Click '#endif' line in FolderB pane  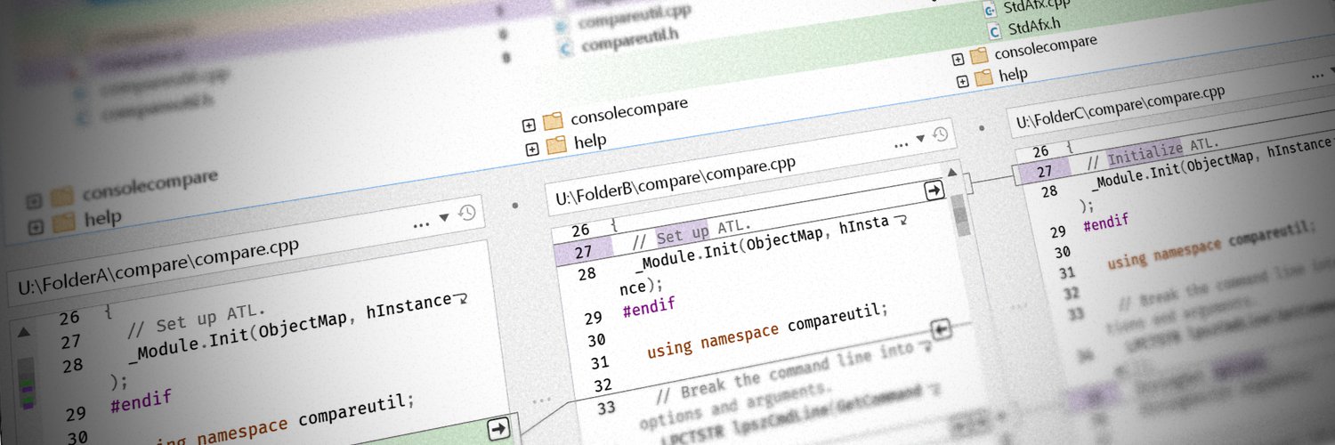tap(649, 308)
